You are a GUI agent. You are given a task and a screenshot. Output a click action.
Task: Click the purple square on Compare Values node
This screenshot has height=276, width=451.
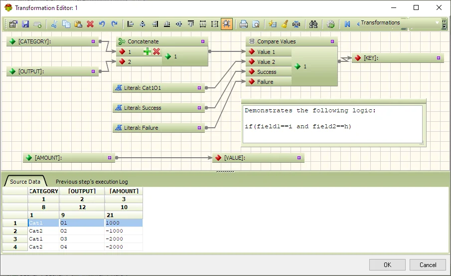coord(332,41)
